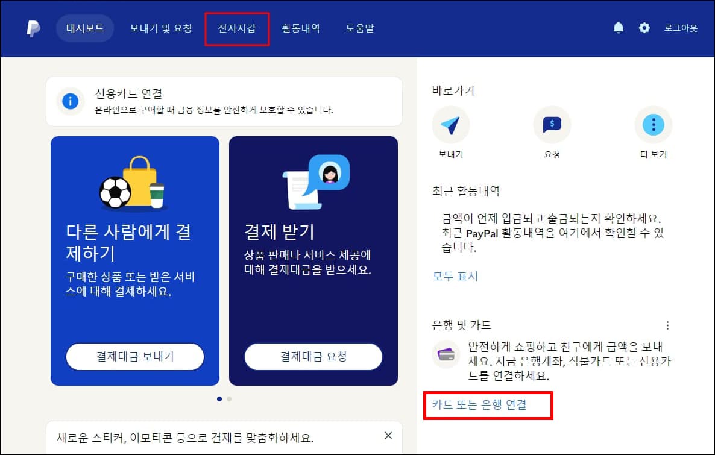Open the 보내기 및 요청 menu
Viewport: 715px width, 455px height.
click(x=160, y=28)
